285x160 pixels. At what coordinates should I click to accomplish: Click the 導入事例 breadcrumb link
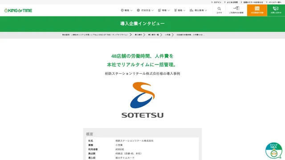click(138, 35)
